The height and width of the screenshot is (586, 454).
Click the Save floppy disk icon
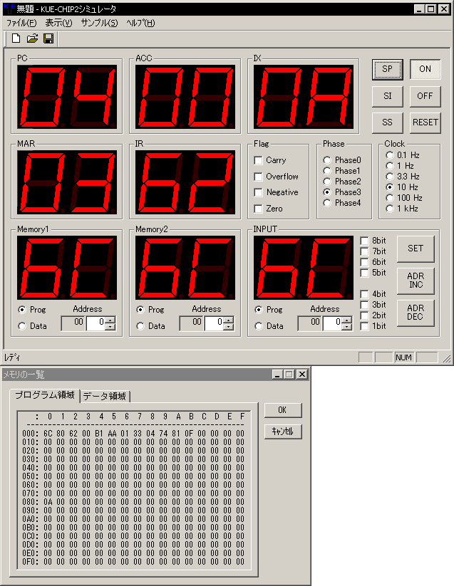[x=48, y=38]
